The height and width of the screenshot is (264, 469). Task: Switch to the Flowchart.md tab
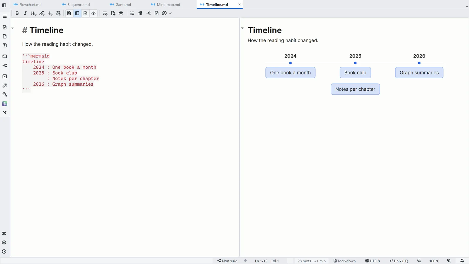[x=28, y=4]
